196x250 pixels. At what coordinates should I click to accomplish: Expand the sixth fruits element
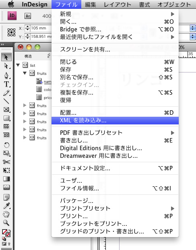tap(25, 137)
